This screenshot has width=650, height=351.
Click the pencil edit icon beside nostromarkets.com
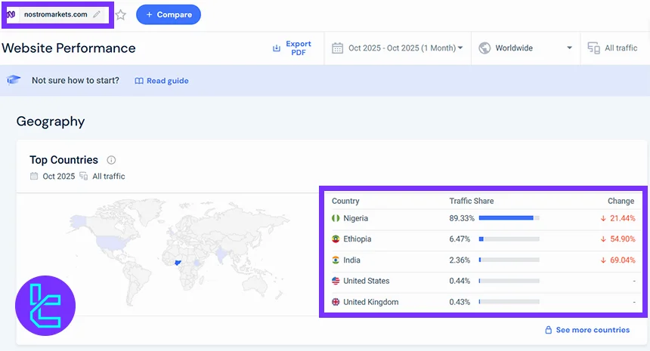click(97, 14)
